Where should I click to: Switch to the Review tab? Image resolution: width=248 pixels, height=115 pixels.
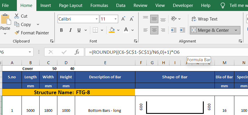tap(141, 5)
